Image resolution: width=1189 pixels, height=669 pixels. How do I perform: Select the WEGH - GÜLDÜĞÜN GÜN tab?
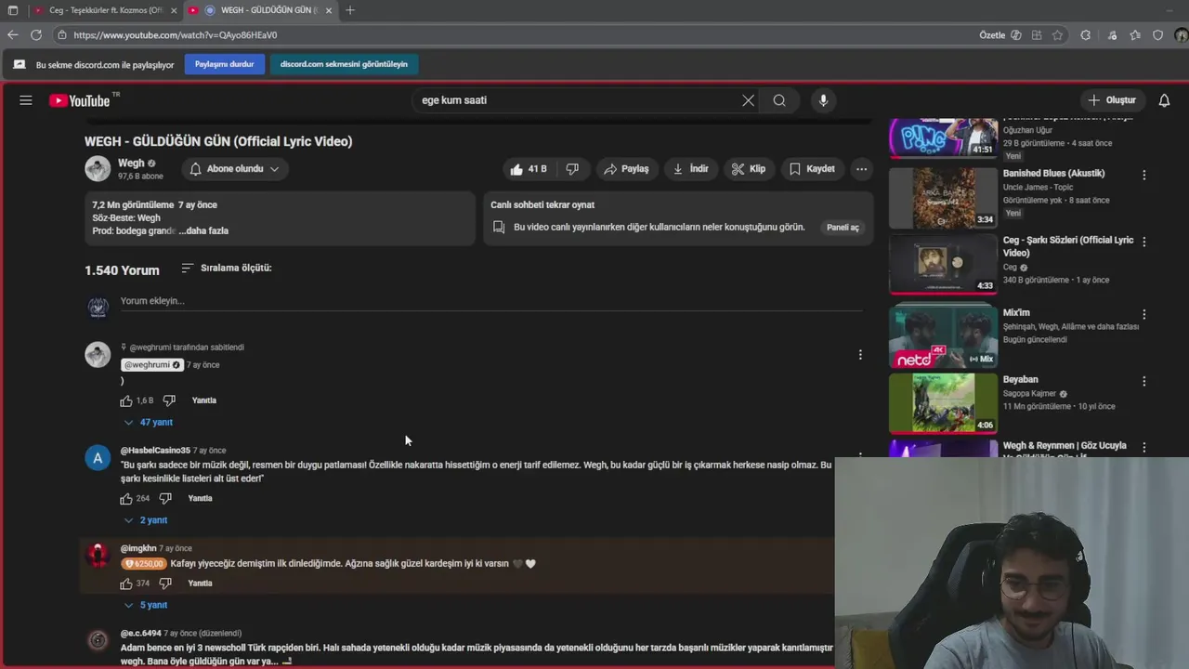pos(262,10)
